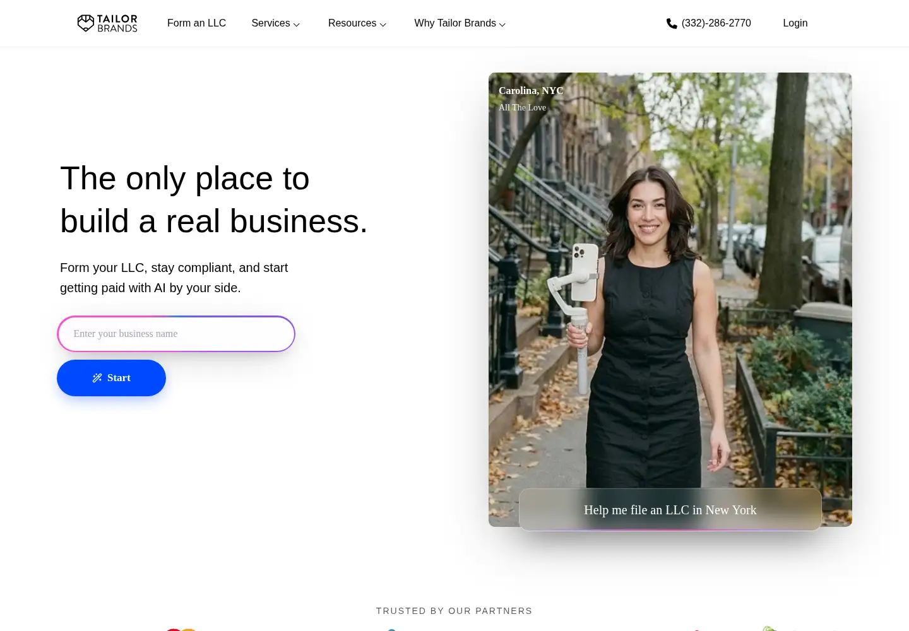This screenshot has height=631, width=909.
Task: Open the Services menu
Action: click(x=276, y=23)
